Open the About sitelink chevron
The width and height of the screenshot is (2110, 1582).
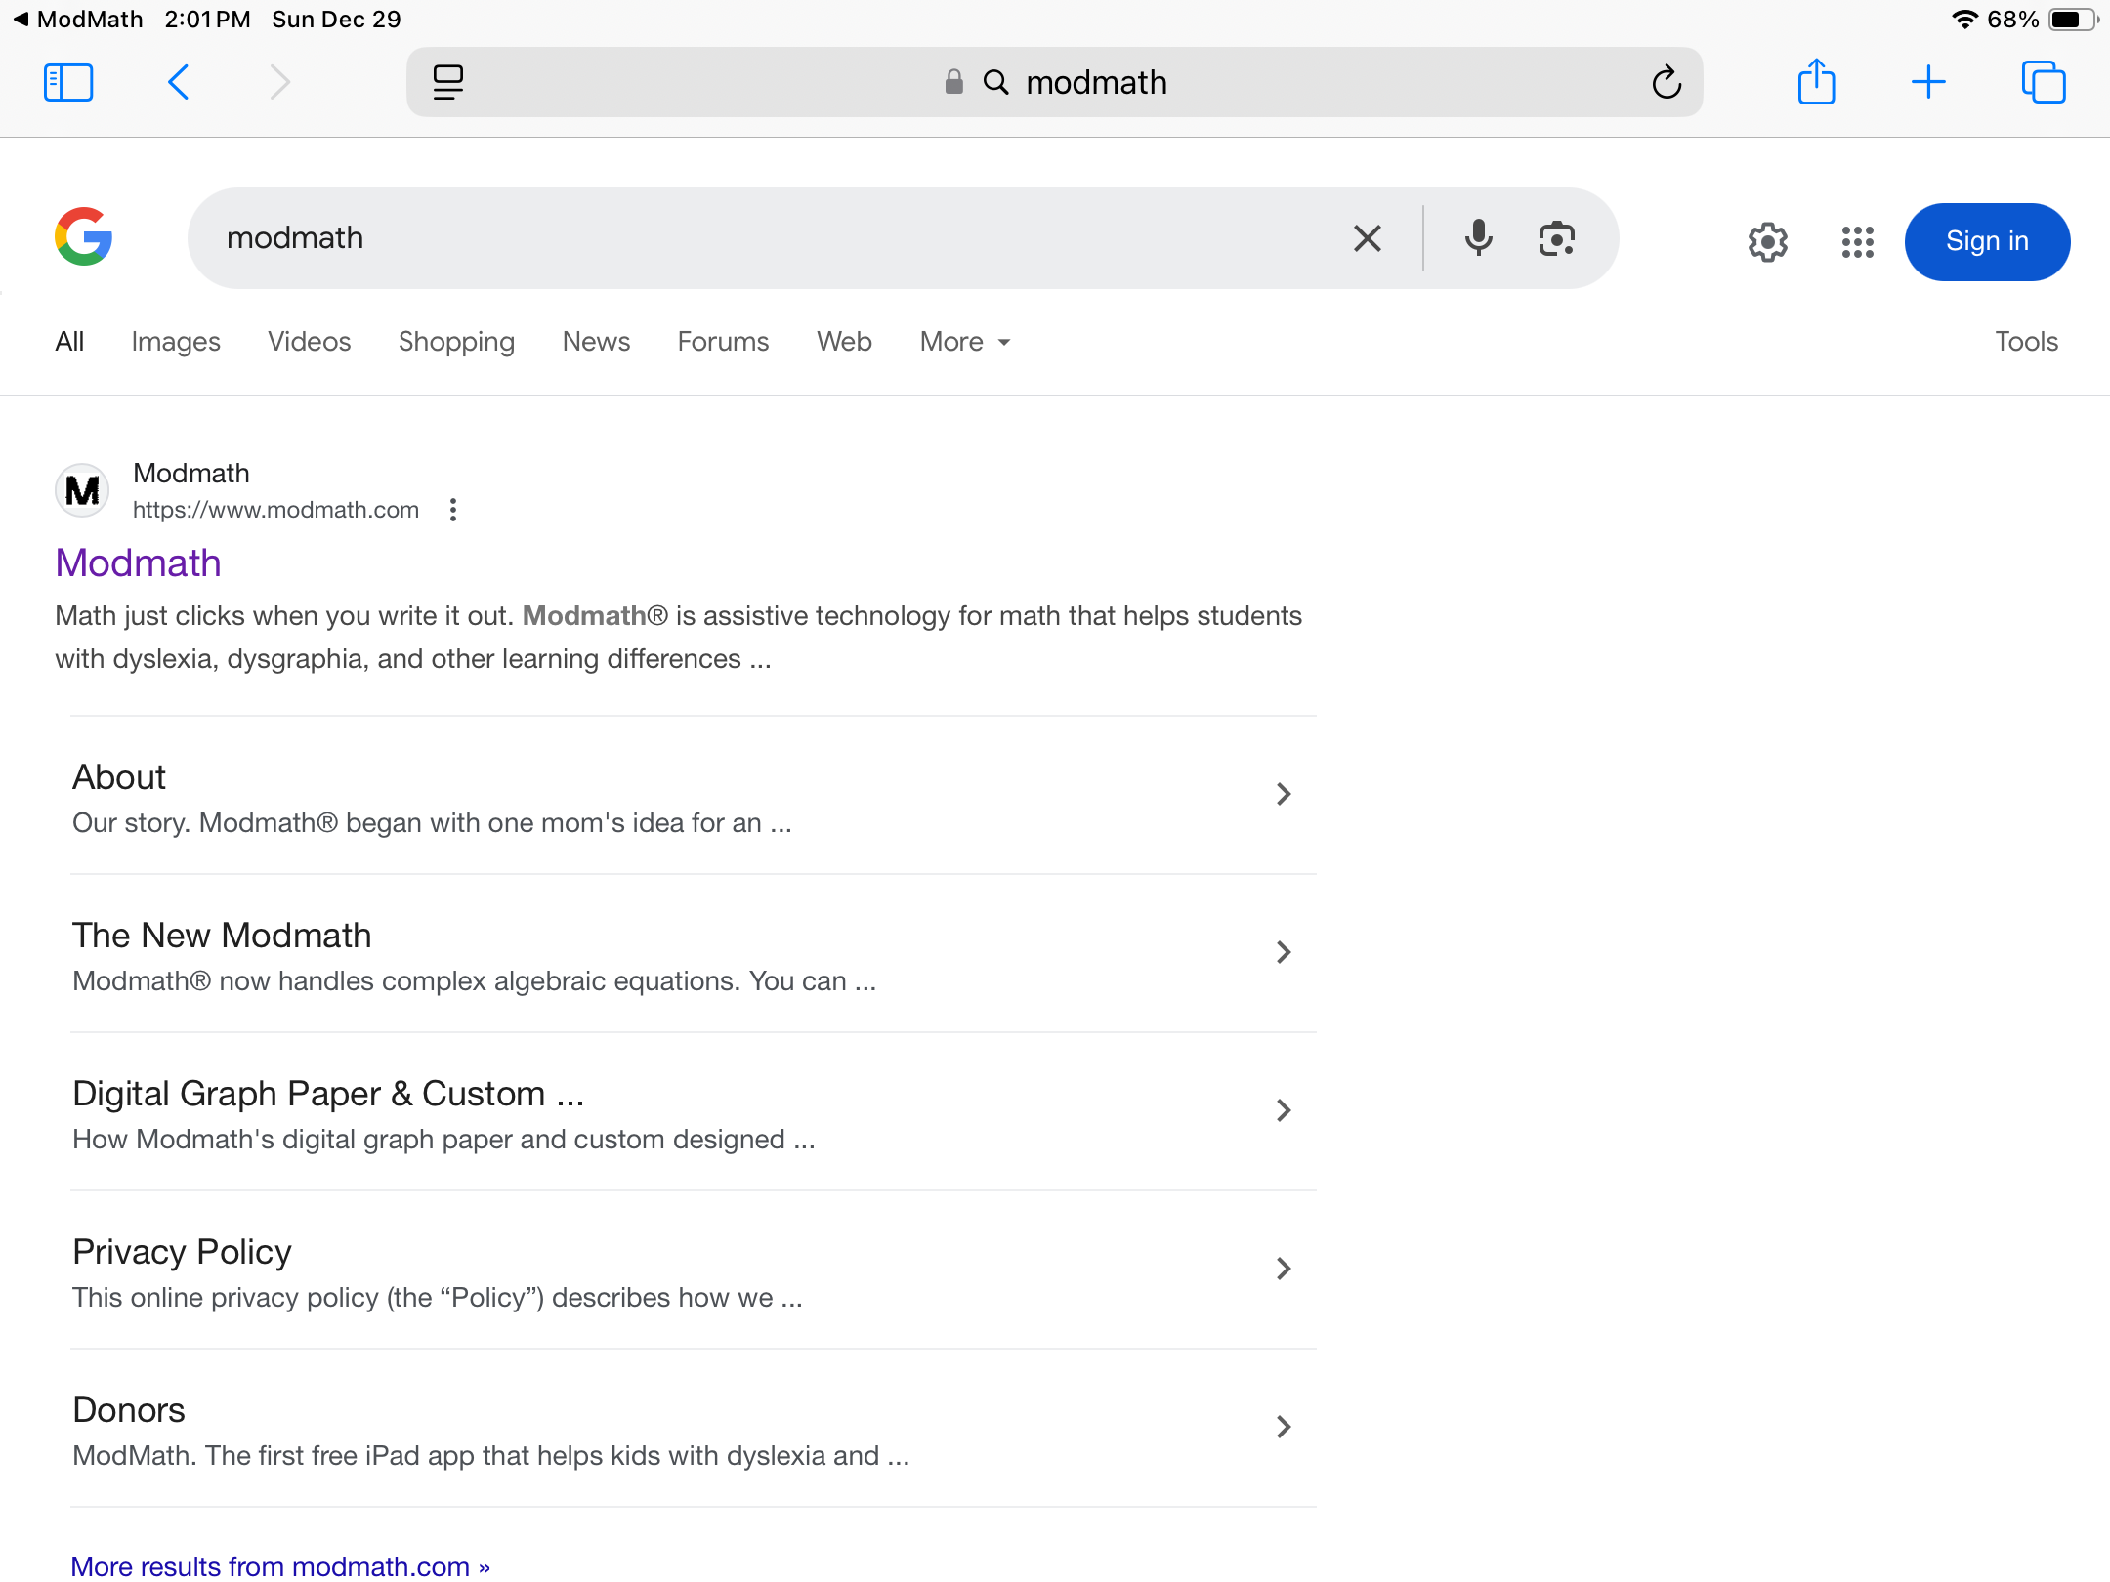[x=1284, y=794]
